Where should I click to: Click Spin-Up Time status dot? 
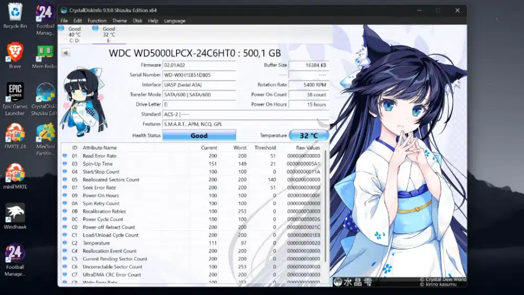(64, 164)
